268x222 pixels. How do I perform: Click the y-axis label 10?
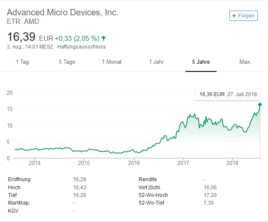(x=10, y=125)
